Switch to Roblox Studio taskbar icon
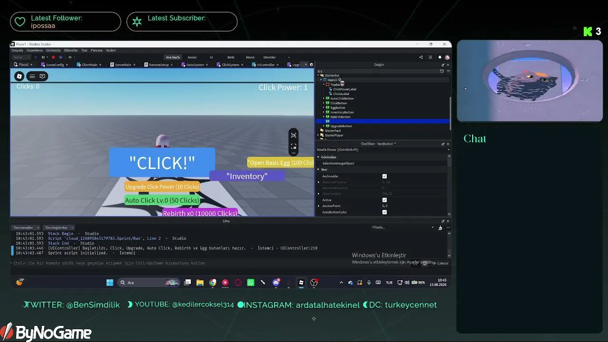608x342 pixels. [301, 283]
